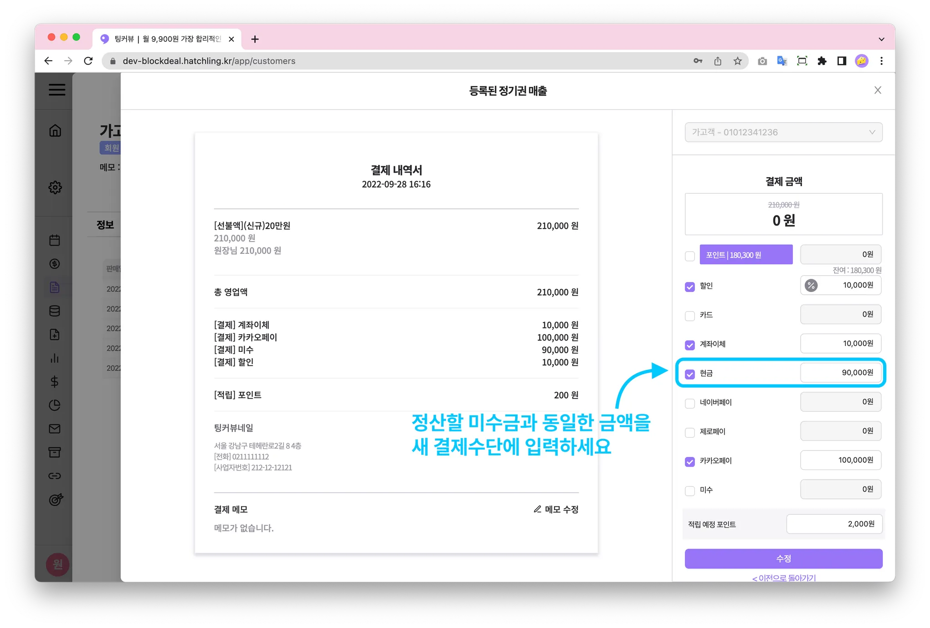
Task: Click the 이전으로 돌아가기 link
Action: (x=784, y=578)
